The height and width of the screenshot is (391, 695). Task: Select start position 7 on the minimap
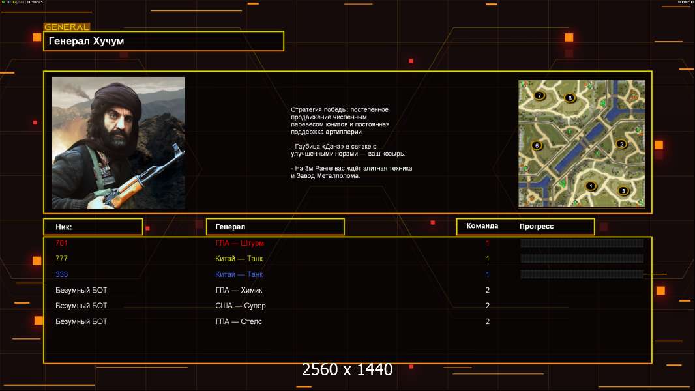539,95
